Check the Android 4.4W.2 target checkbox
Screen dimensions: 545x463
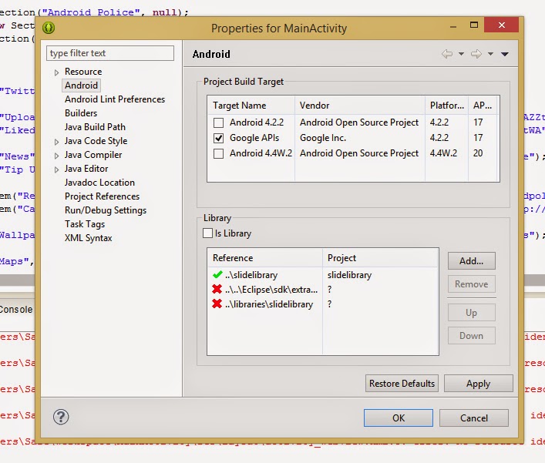pyautogui.click(x=219, y=153)
